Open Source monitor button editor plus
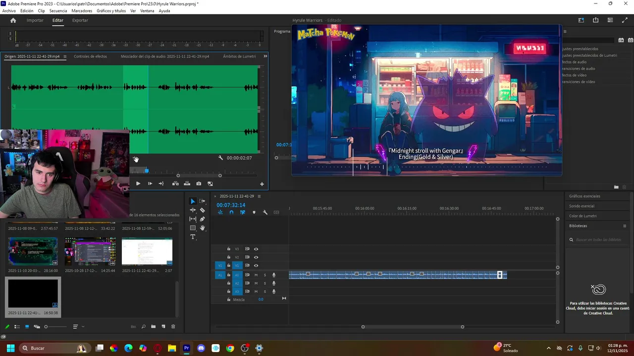Screen dimensions: 634x356 point(262,184)
